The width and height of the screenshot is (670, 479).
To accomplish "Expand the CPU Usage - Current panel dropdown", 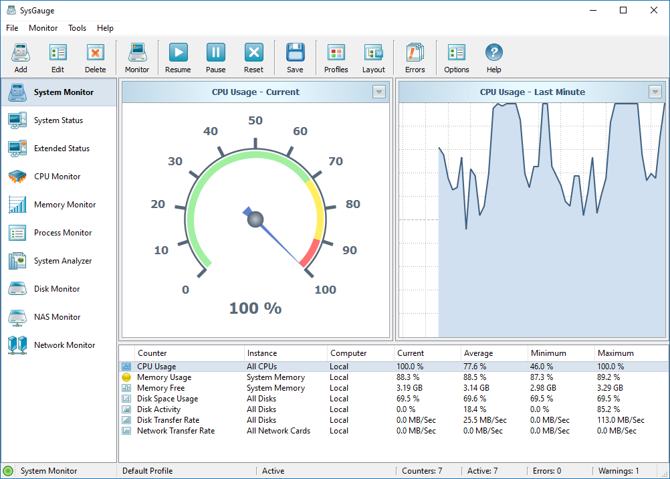I will (379, 92).
